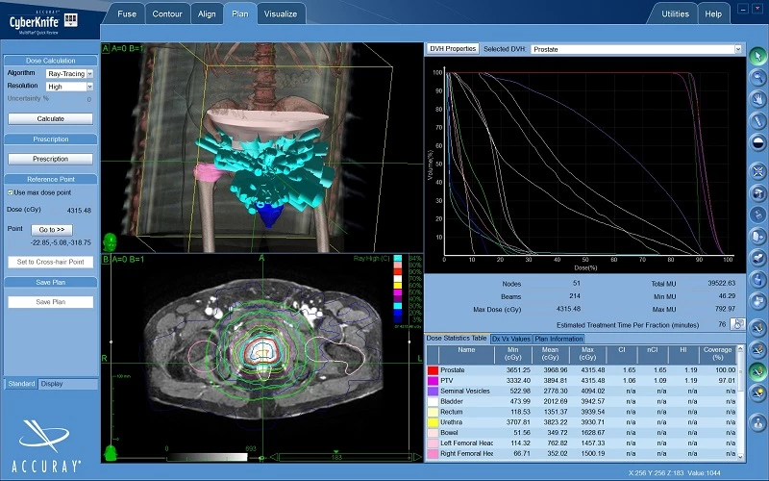Screen dimensions: 769x481
Task: Click the purple Seminal Vesicles color swatch
Action: (433, 392)
